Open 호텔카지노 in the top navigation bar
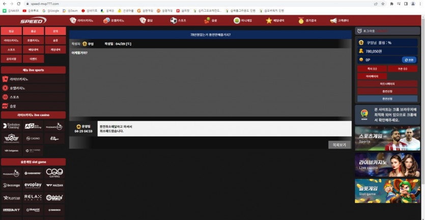Screen dimensions: 425x220 click(x=114, y=20)
